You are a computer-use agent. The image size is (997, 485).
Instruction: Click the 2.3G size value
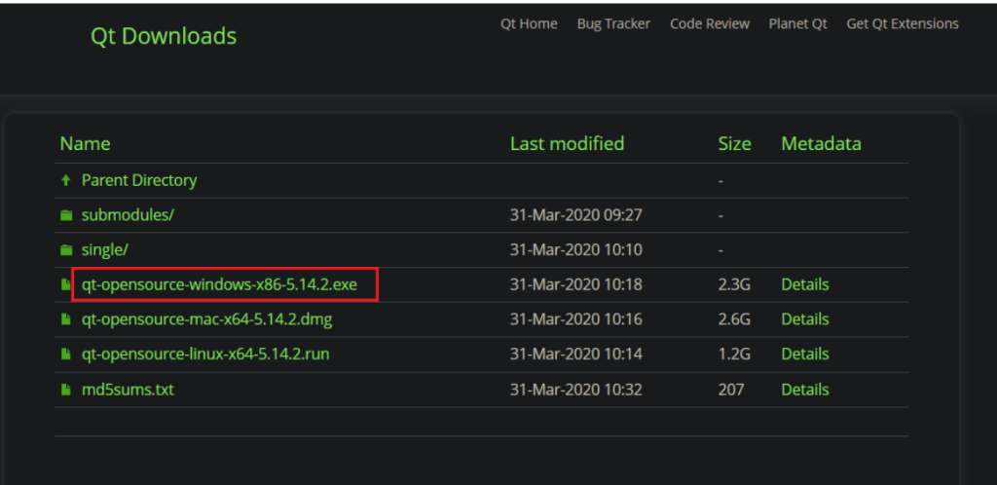[734, 284]
